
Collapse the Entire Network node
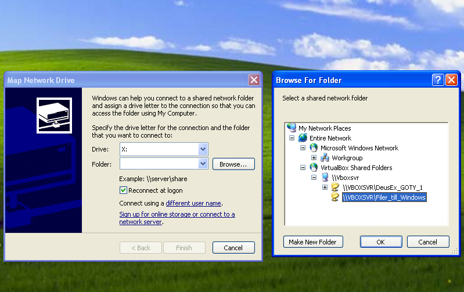pos(292,138)
